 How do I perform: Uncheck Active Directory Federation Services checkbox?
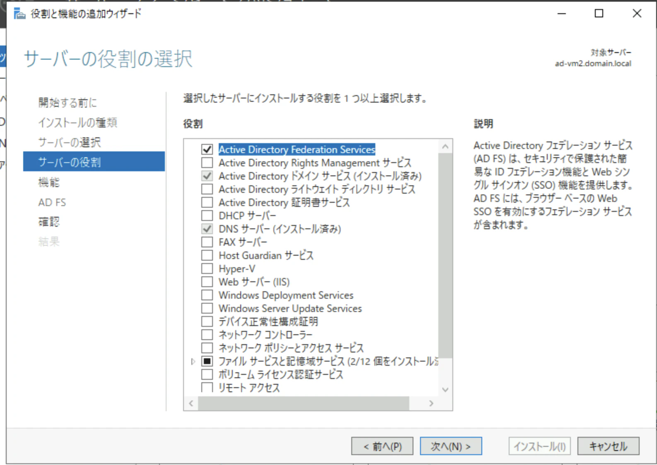pyautogui.click(x=207, y=149)
